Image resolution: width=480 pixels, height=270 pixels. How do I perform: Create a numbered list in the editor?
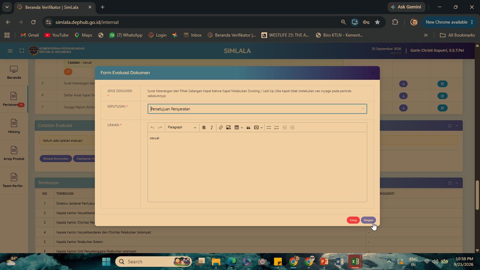pyautogui.click(x=277, y=127)
